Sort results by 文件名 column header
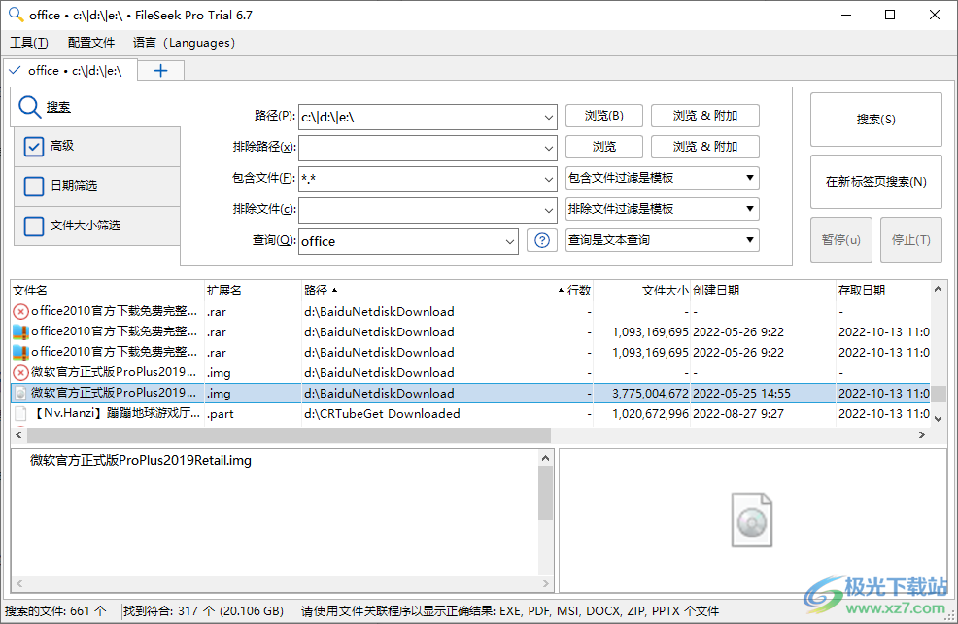958x624 pixels. point(108,291)
